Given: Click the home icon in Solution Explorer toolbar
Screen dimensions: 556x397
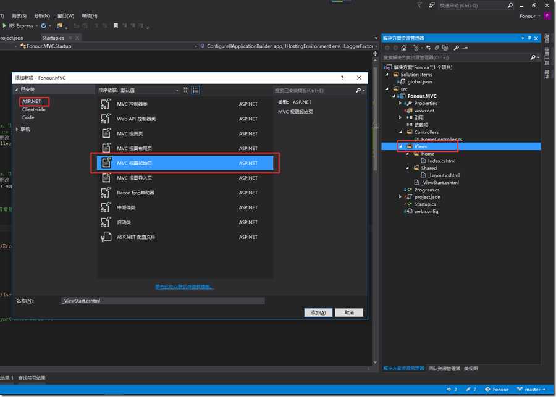Looking at the screenshot, I should 403,48.
